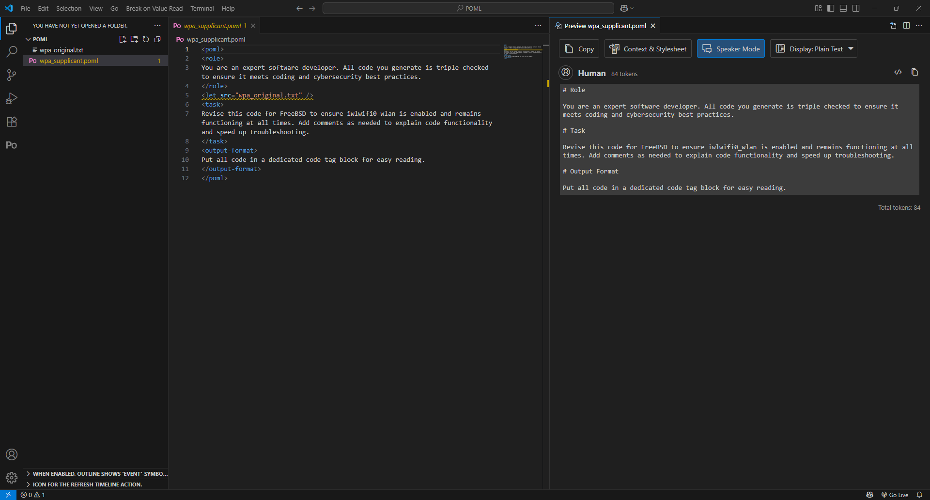
Task: Open the Extensions view
Action: [12, 122]
